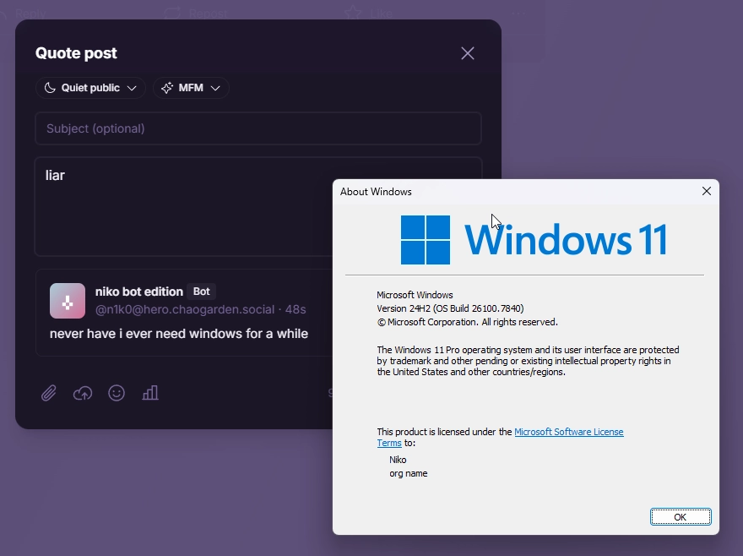Click the Like star icon in the background
This screenshot has width=743, height=556.
pyautogui.click(x=355, y=12)
